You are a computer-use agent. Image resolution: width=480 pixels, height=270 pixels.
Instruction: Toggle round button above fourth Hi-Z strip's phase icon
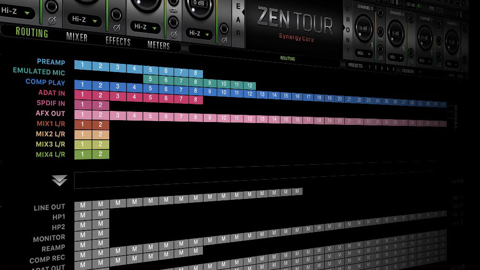224,28
